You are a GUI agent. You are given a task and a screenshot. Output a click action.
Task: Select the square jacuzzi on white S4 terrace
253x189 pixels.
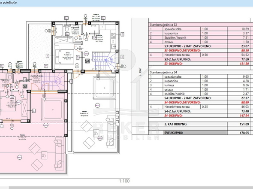[104, 88]
